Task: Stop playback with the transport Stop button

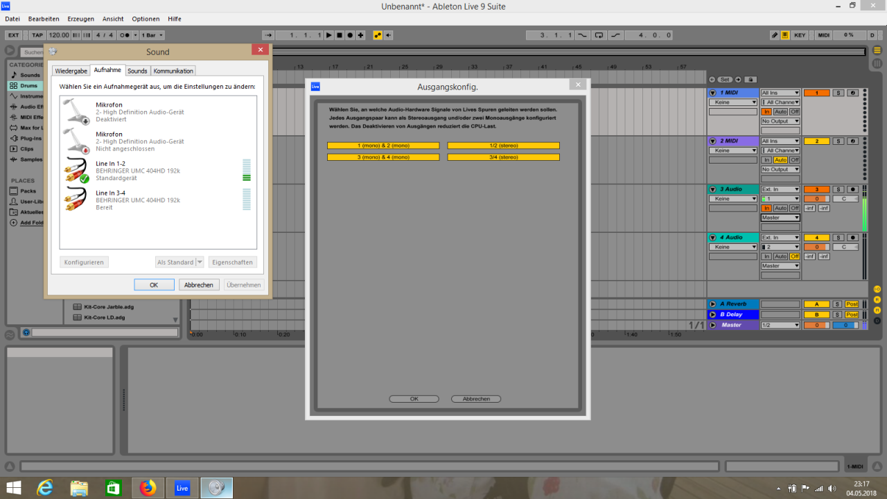Action: coord(340,35)
